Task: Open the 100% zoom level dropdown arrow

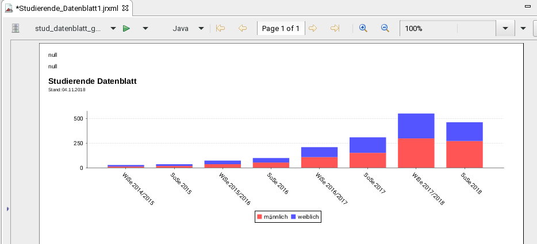Action: point(505,28)
